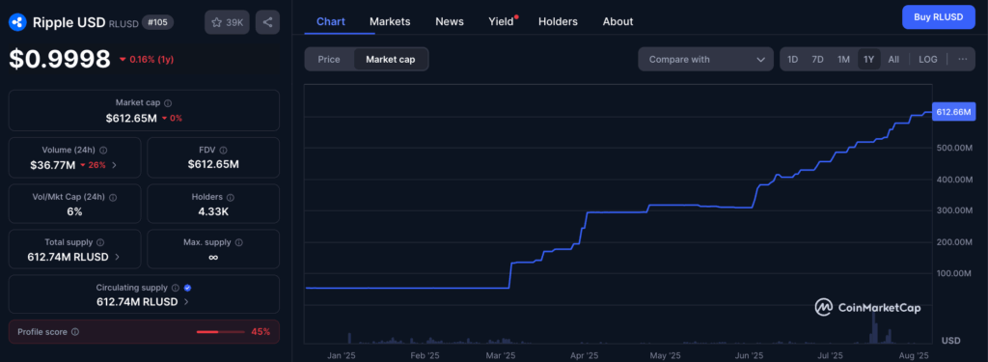Open the chart more options ellipsis
The height and width of the screenshot is (362, 988).
(962, 59)
